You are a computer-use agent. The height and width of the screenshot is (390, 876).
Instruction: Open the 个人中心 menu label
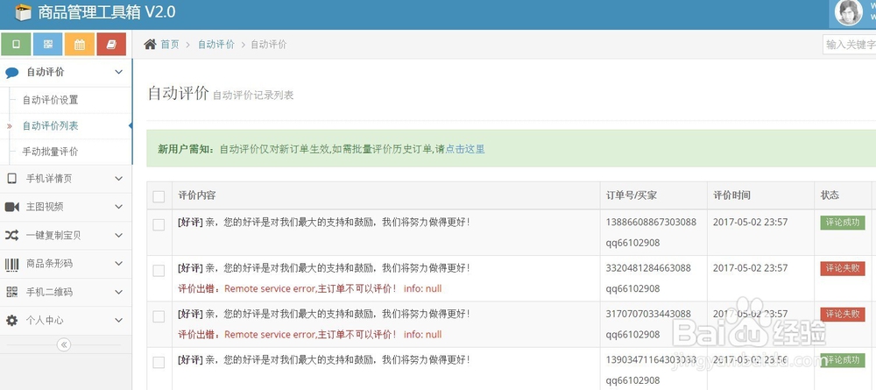[45, 321]
